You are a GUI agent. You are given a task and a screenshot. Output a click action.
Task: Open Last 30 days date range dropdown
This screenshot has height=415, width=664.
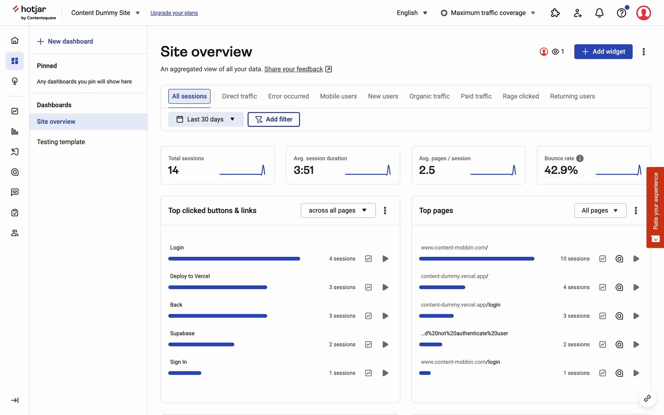coord(206,119)
